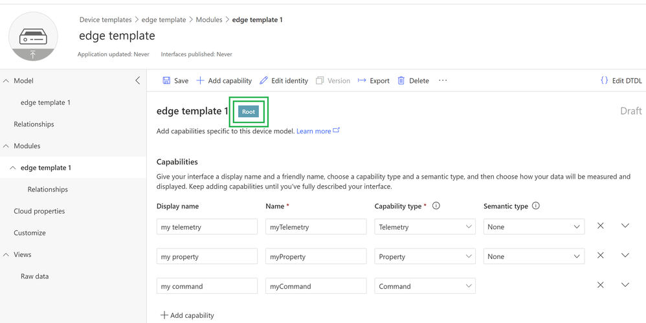
Task: Collapse the left navigation panel
Action: tap(137, 81)
